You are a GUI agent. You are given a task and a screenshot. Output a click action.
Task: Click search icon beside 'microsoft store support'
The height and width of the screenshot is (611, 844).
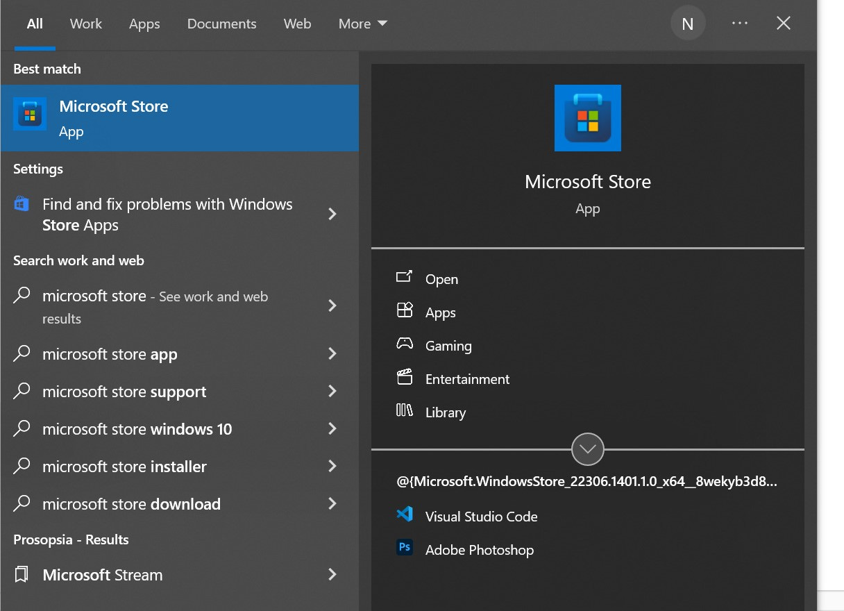click(22, 390)
